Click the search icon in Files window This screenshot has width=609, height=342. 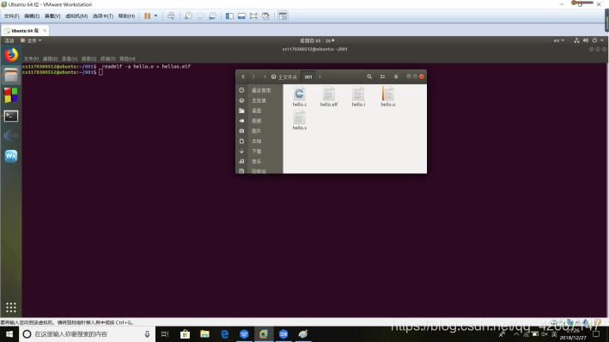click(369, 77)
